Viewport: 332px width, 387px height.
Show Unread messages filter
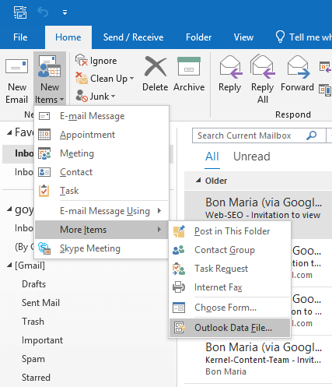(x=252, y=157)
